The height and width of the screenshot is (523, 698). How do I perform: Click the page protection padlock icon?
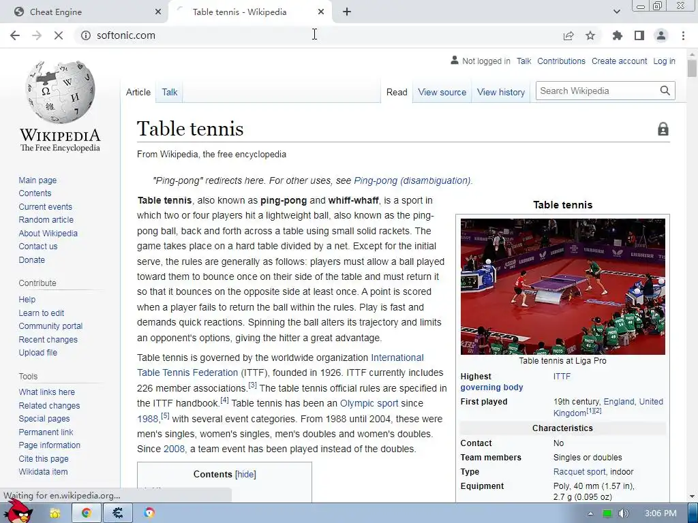tap(663, 129)
